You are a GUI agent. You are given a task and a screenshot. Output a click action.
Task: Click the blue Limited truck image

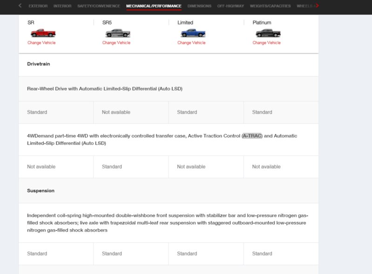click(x=193, y=33)
